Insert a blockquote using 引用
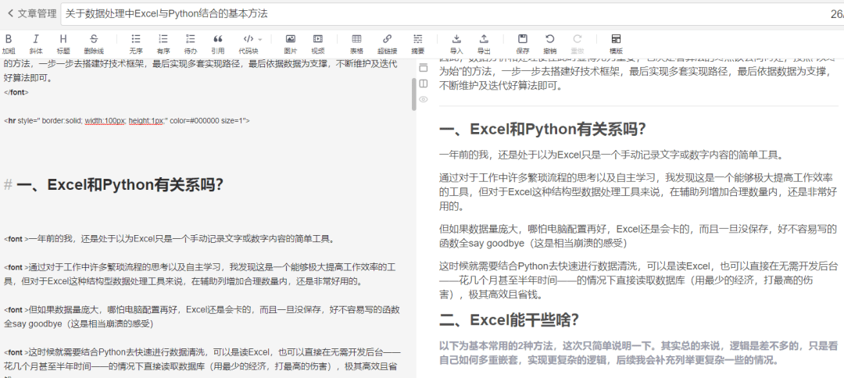The width and height of the screenshot is (844, 378). (218, 44)
